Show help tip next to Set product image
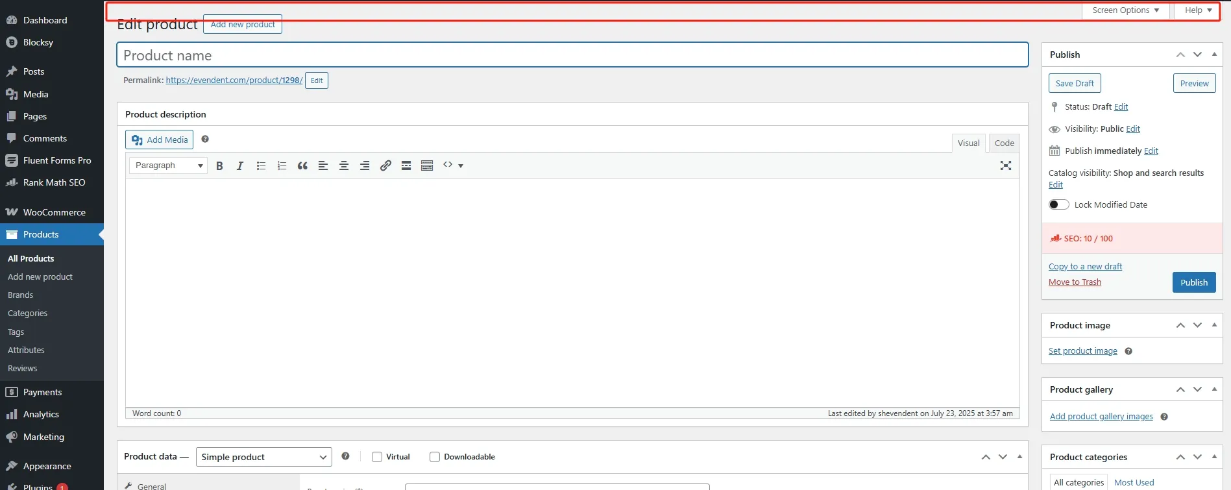Image resolution: width=1231 pixels, height=490 pixels. tap(1128, 351)
